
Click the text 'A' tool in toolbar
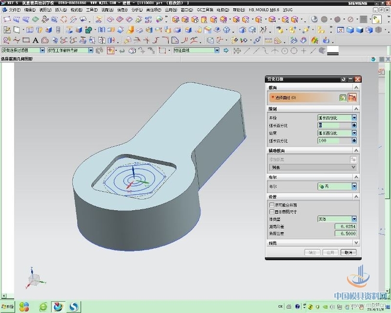click(35, 40)
